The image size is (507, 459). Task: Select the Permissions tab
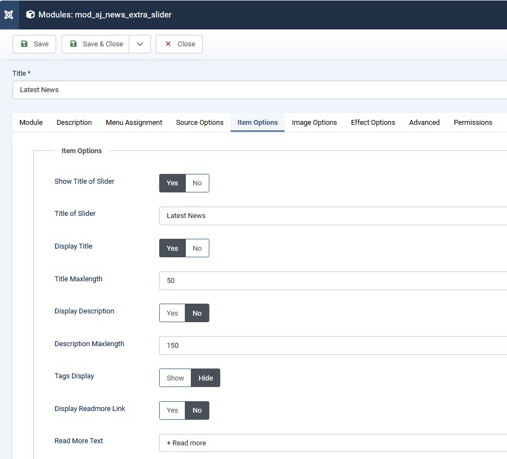(473, 123)
